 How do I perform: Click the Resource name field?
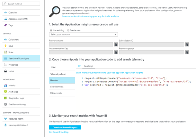(x=81, y=44)
